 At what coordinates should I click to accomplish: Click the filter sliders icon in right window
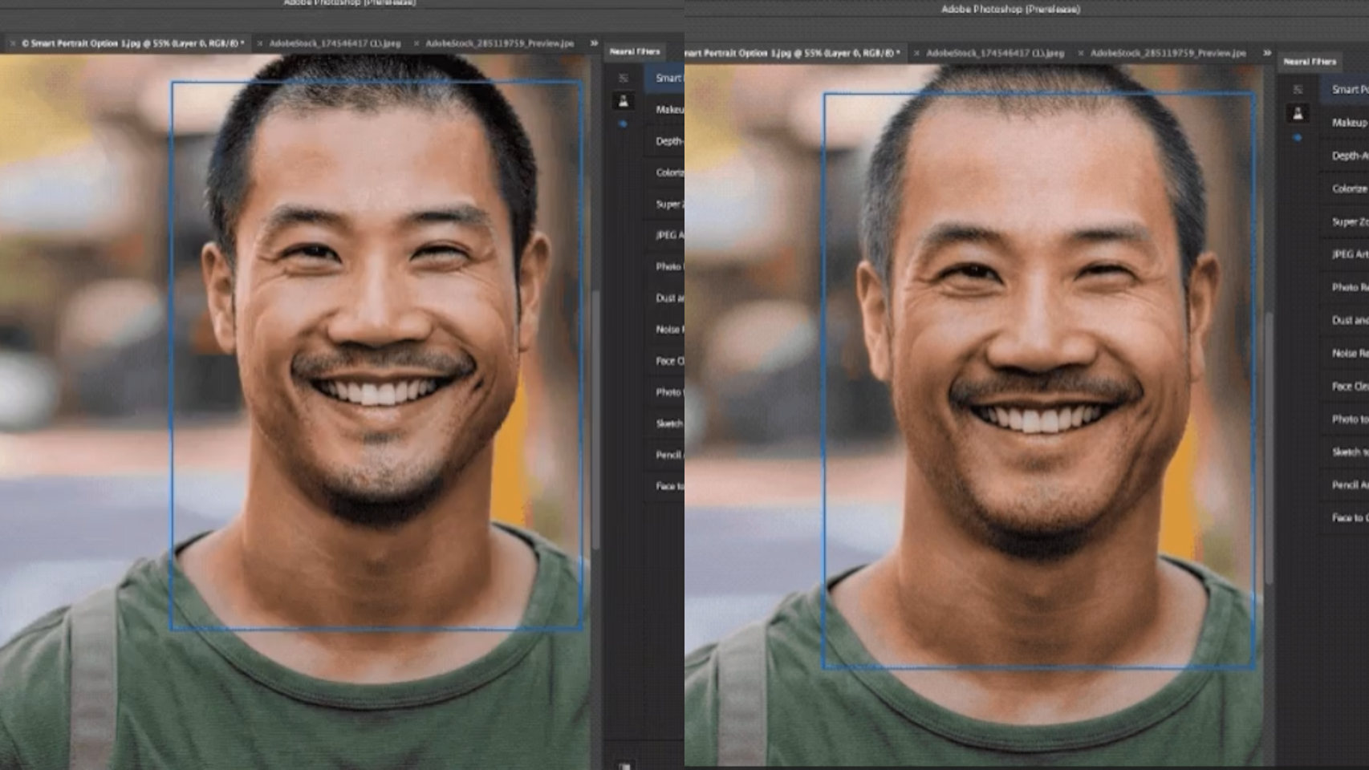(1298, 90)
